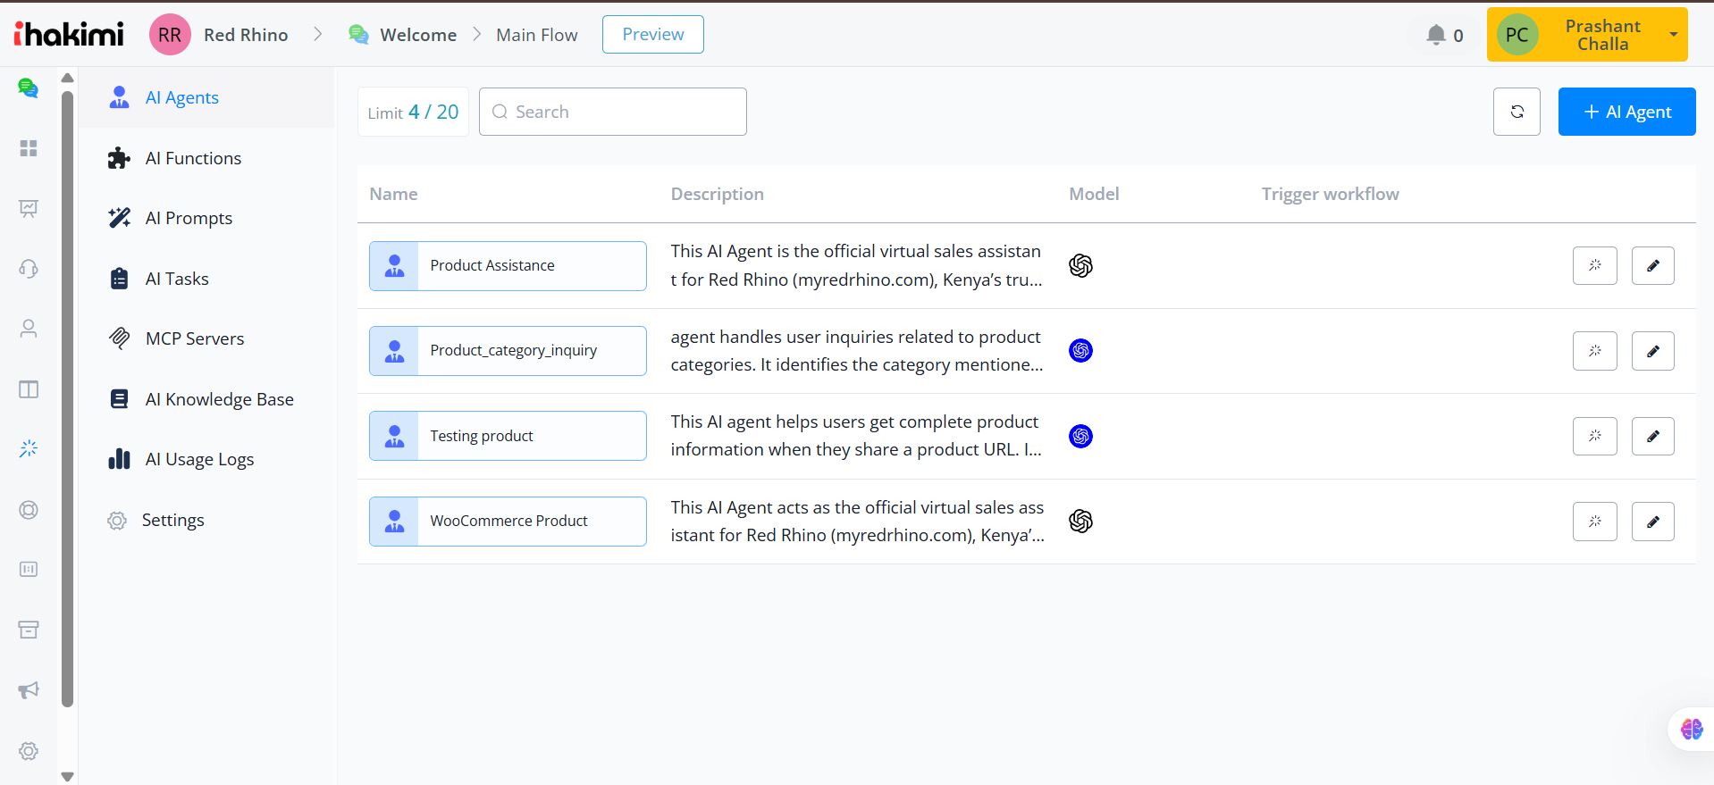Image resolution: width=1714 pixels, height=785 pixels.
Task: Click the WooCommerce Product description text
Action: tap(857, 522)
